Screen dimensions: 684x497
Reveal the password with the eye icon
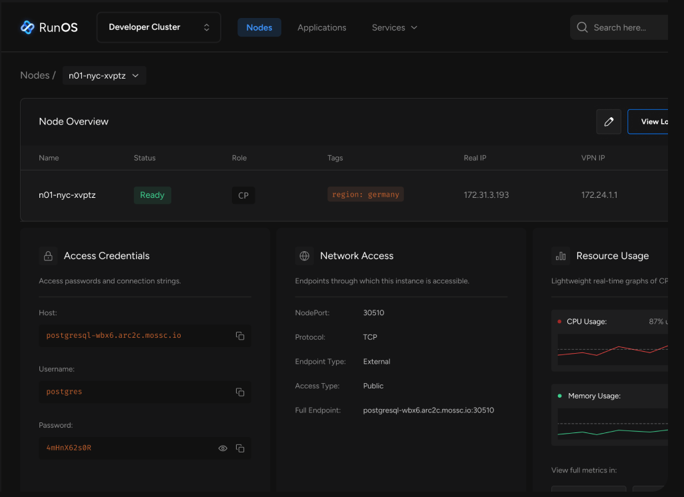[222, 448]
